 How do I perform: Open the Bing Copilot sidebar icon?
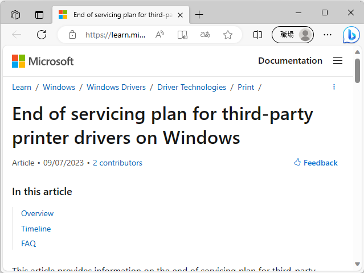[x=351, y=35]
